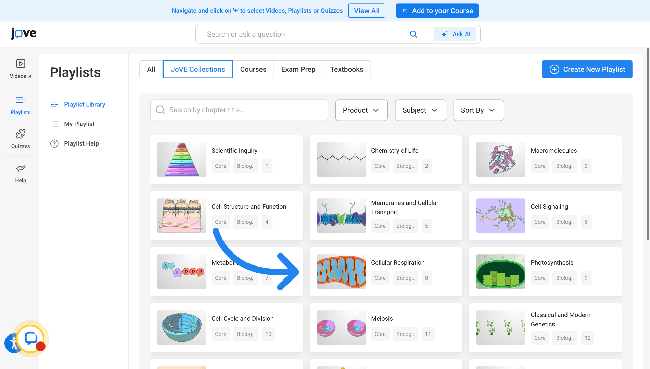Open the Cell Signaling thumbnail
The height and width of the screenshot is (369, 650).
pyautogui.click(x=501, y=216)
